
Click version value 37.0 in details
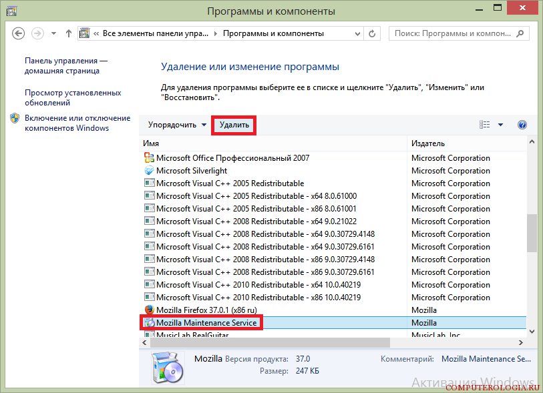tap(303, 359)
